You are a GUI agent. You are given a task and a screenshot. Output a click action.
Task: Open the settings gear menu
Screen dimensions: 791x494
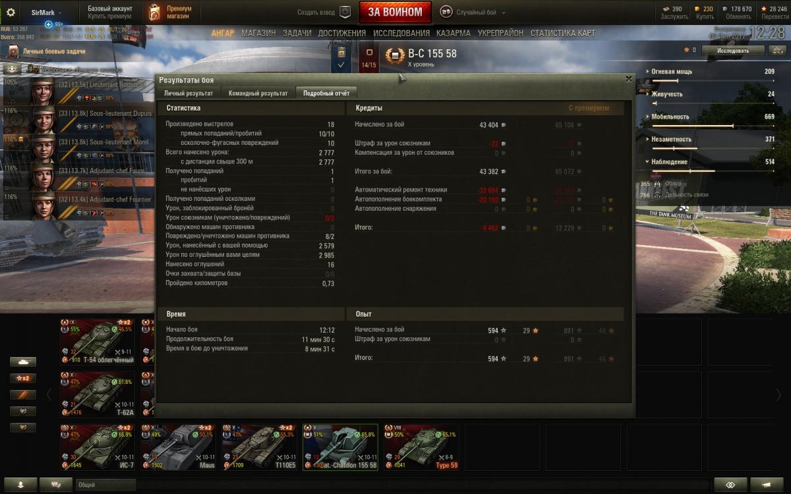[x=11, y=12]
